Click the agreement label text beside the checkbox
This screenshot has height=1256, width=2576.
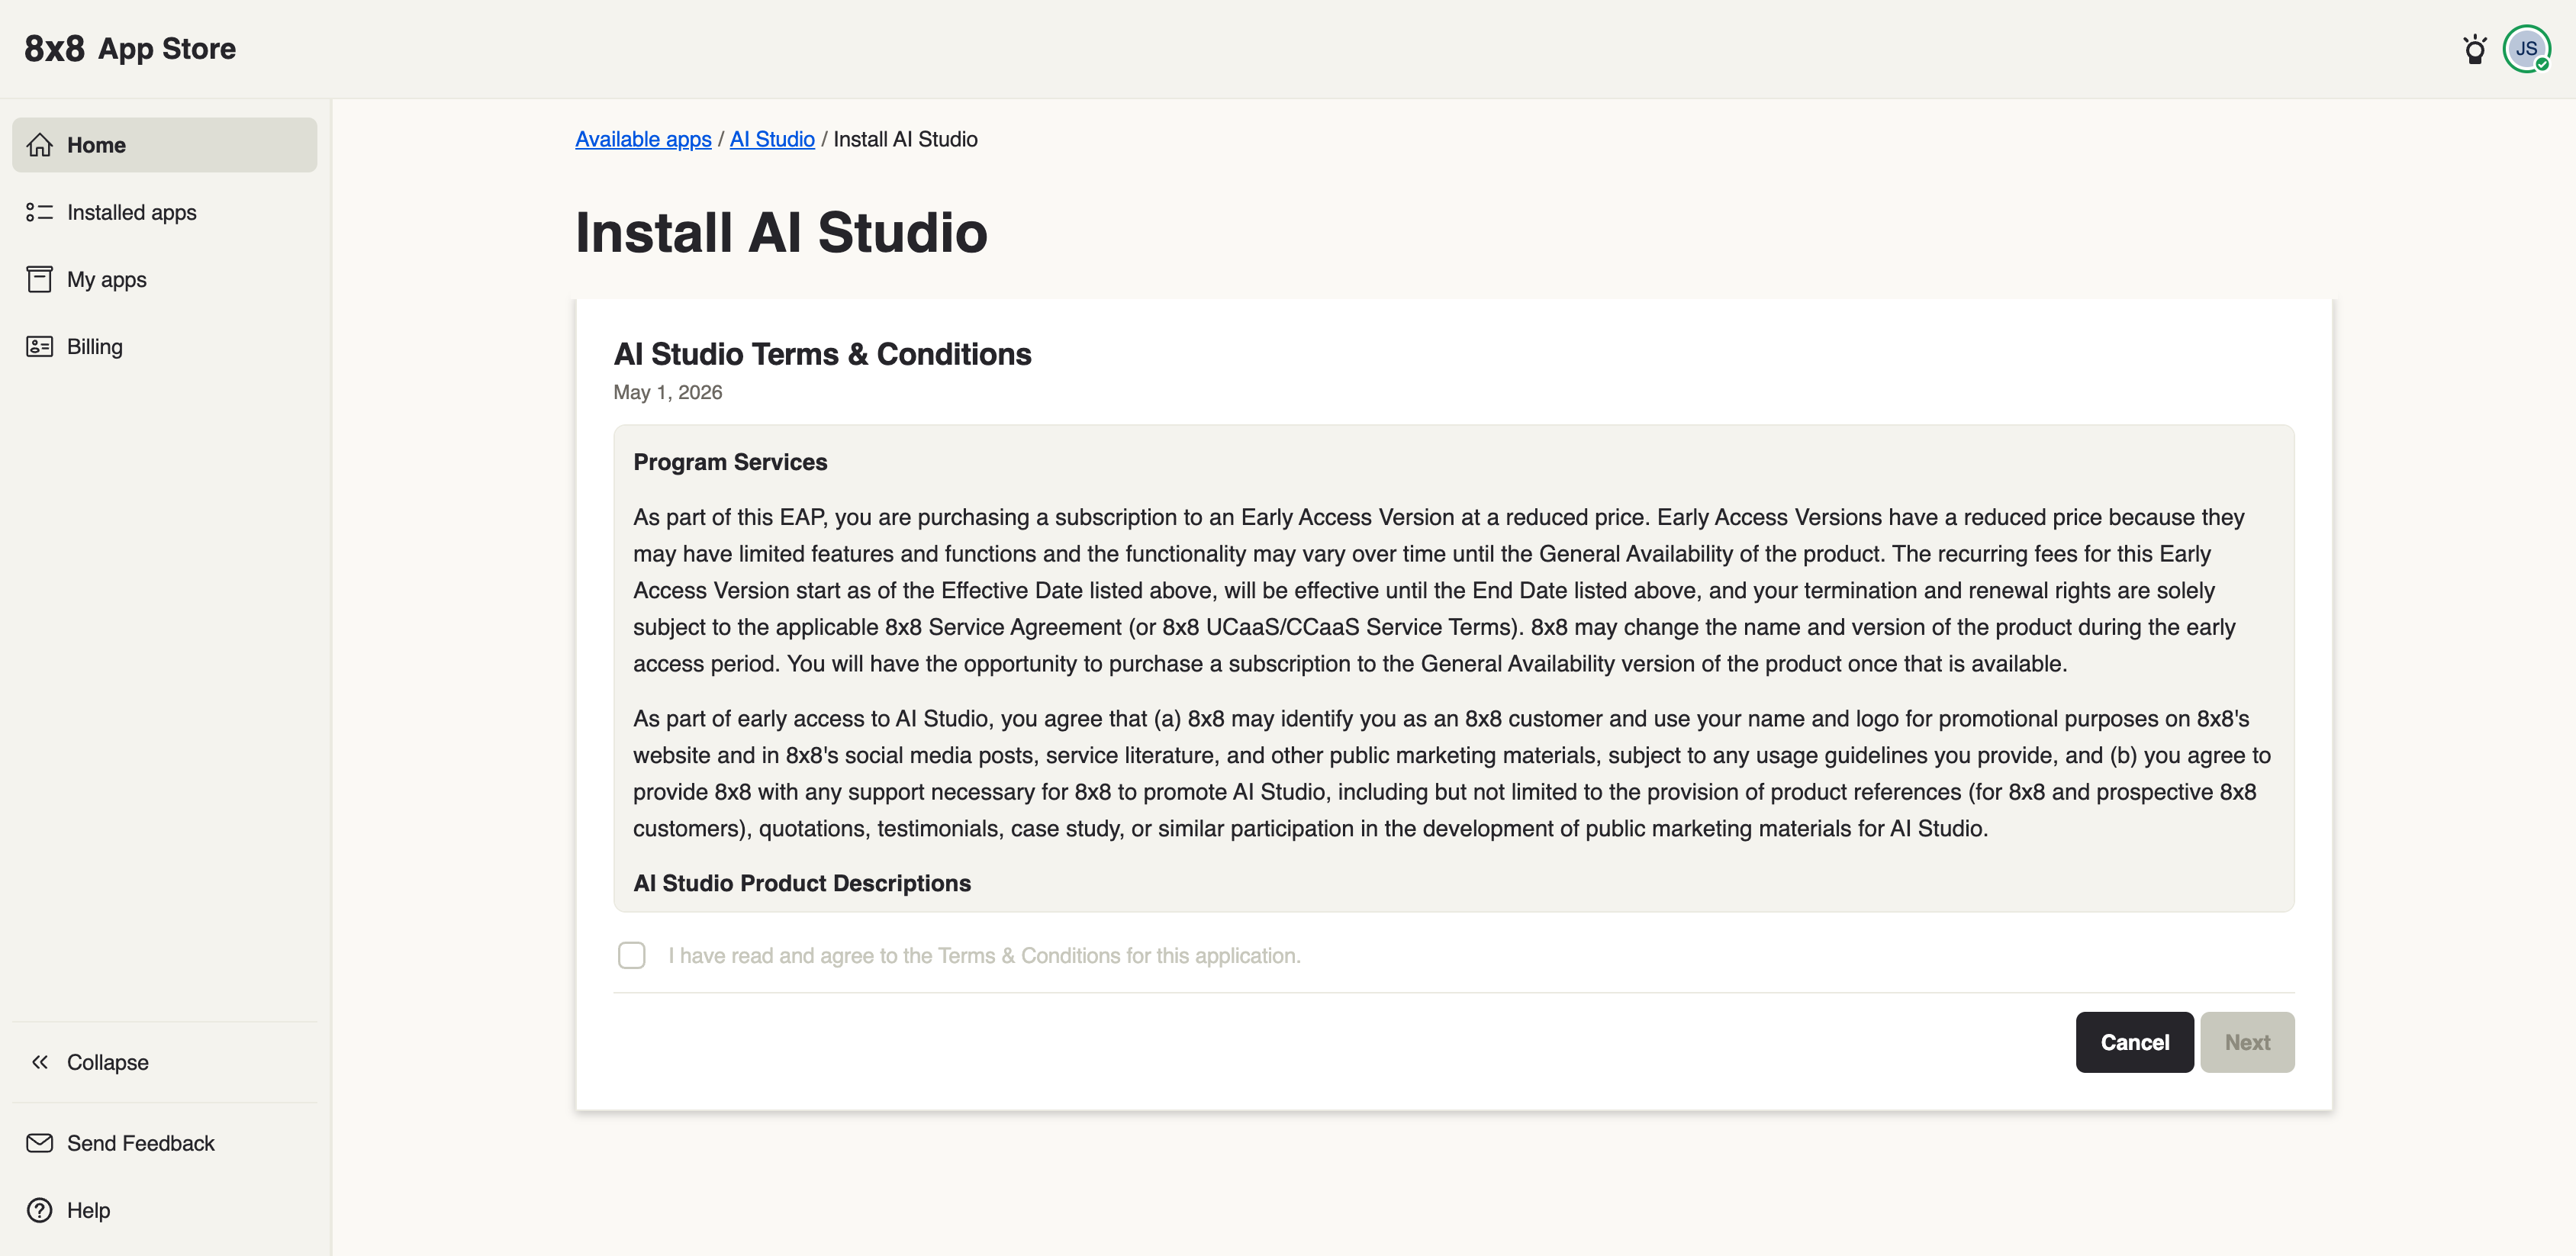[x=985, y=956]
